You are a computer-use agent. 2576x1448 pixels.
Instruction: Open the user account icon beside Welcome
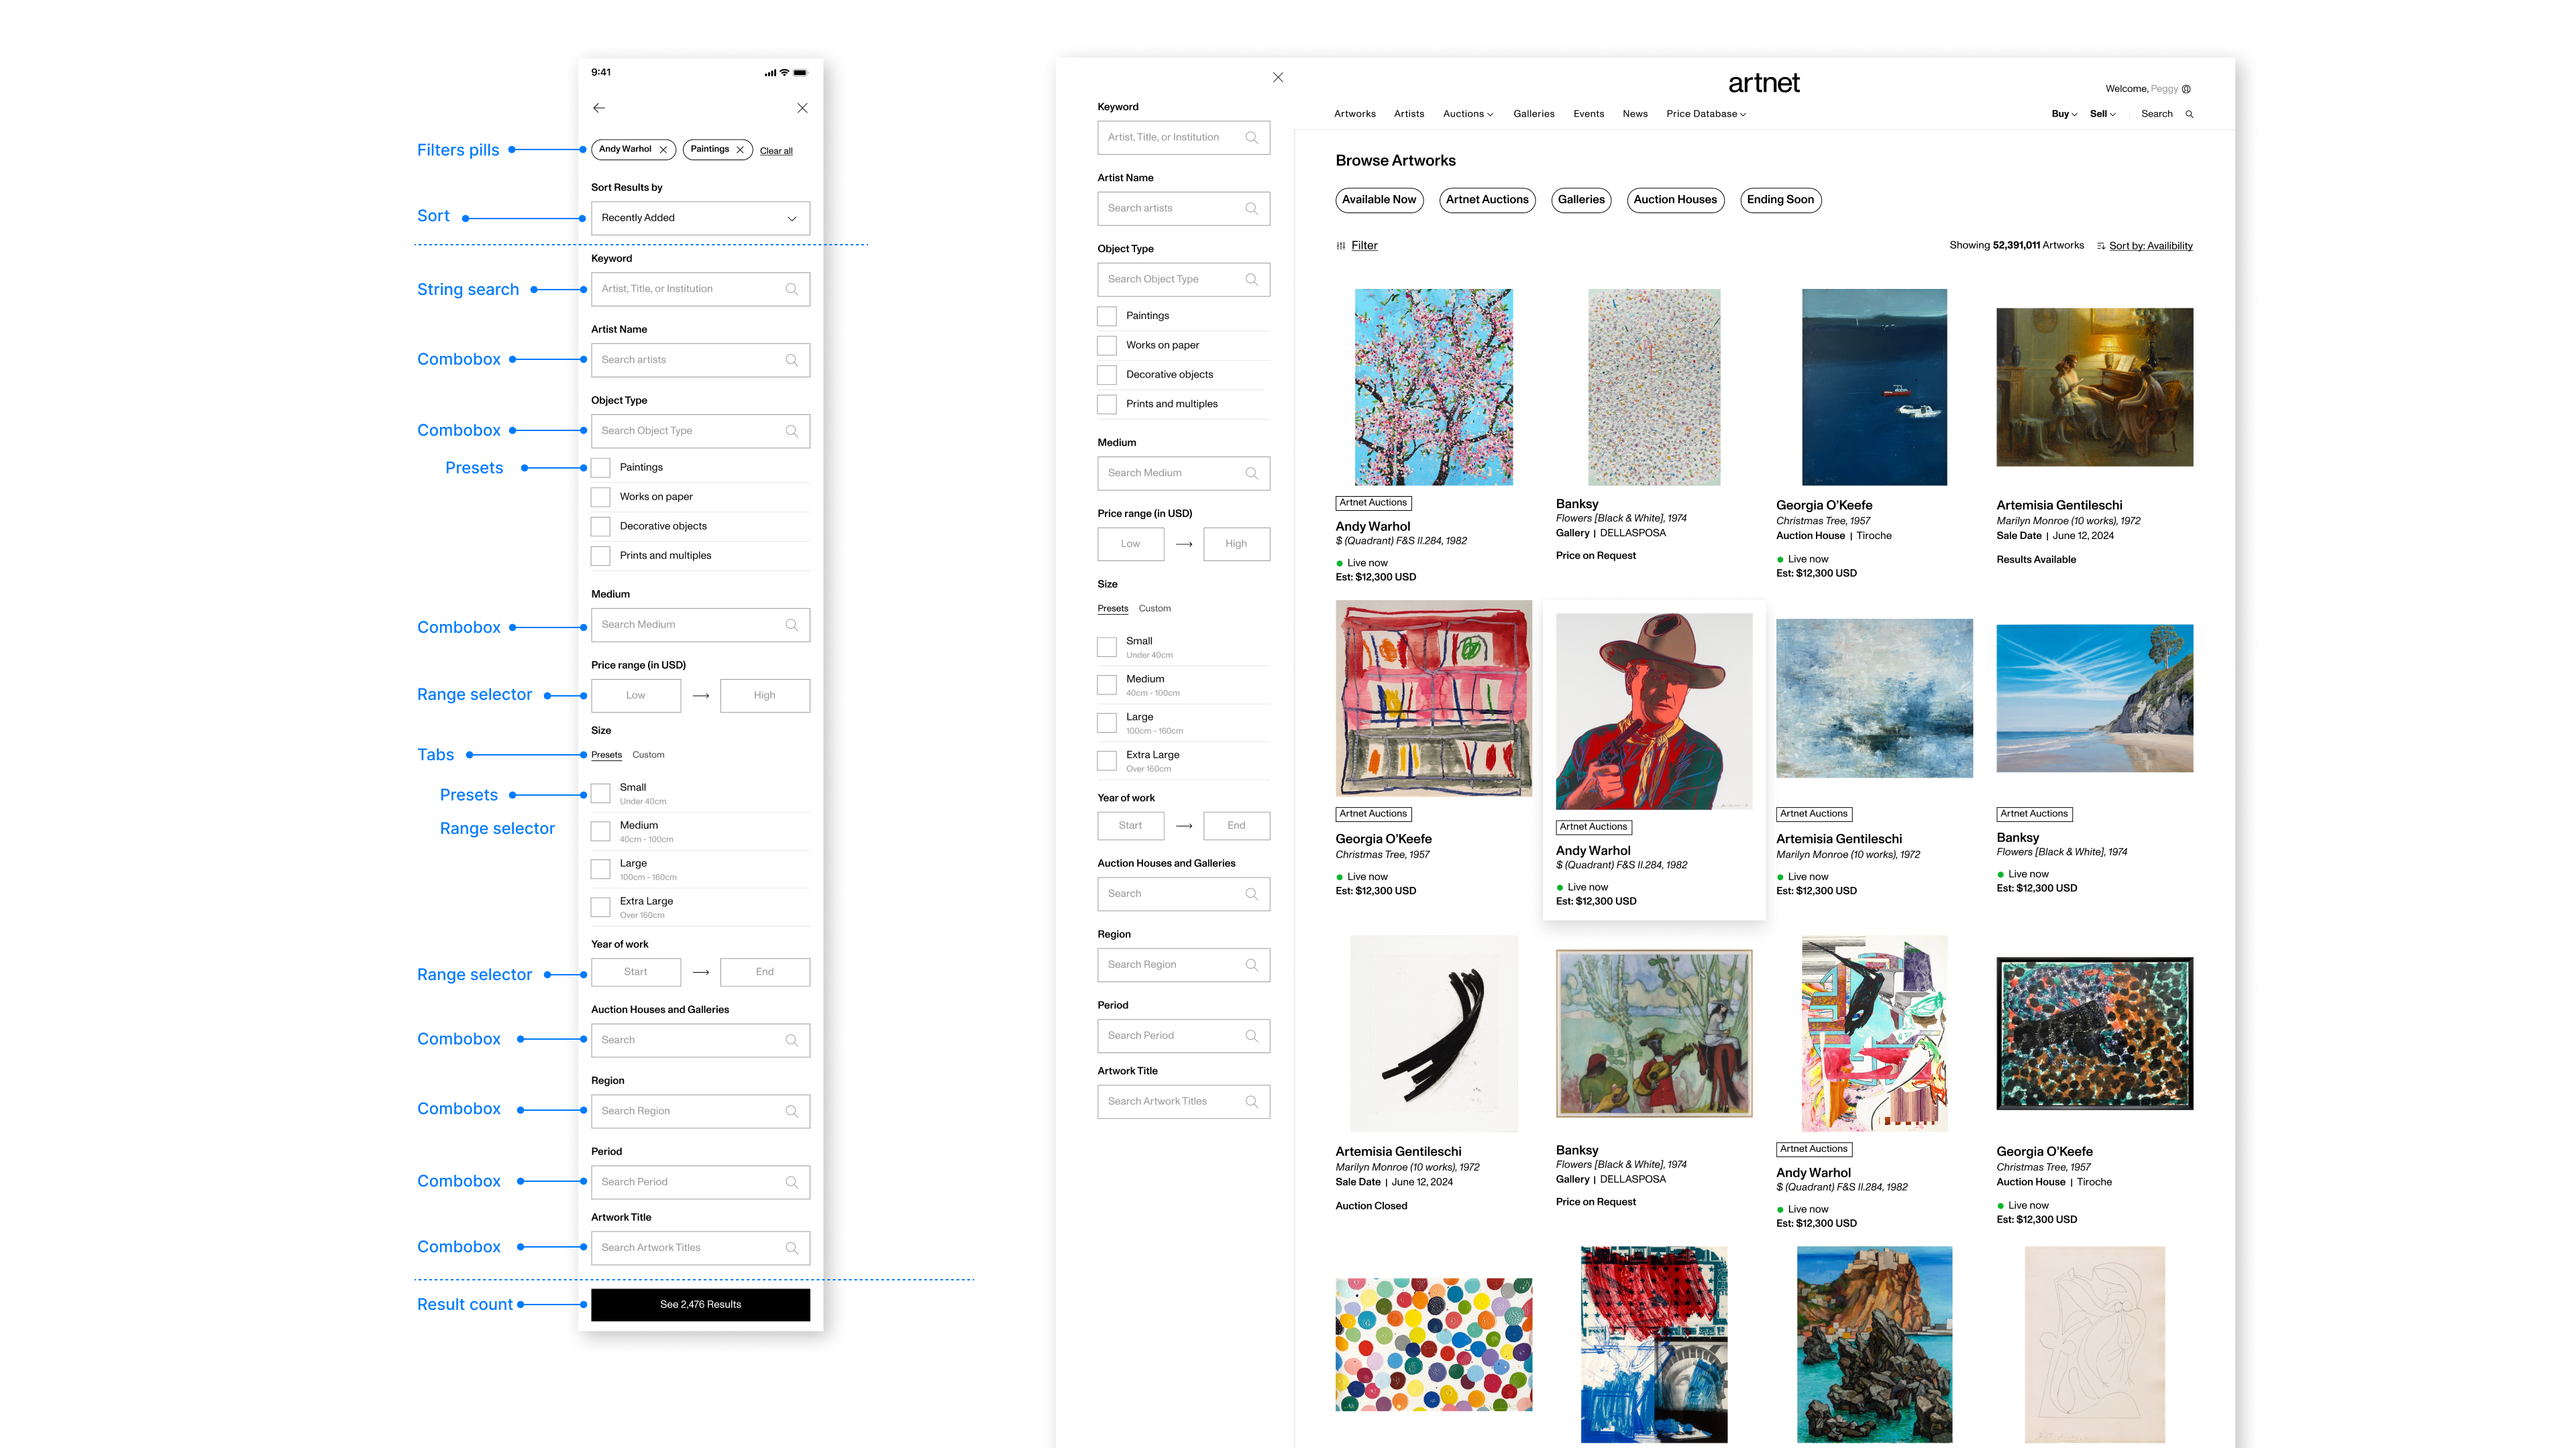pos(2187,89)
